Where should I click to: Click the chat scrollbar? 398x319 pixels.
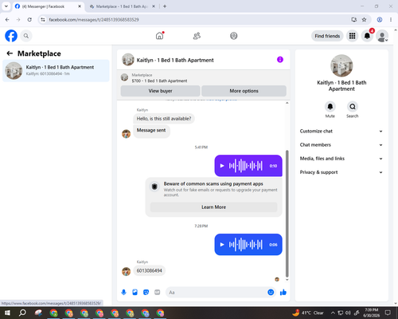pos(287,214)
